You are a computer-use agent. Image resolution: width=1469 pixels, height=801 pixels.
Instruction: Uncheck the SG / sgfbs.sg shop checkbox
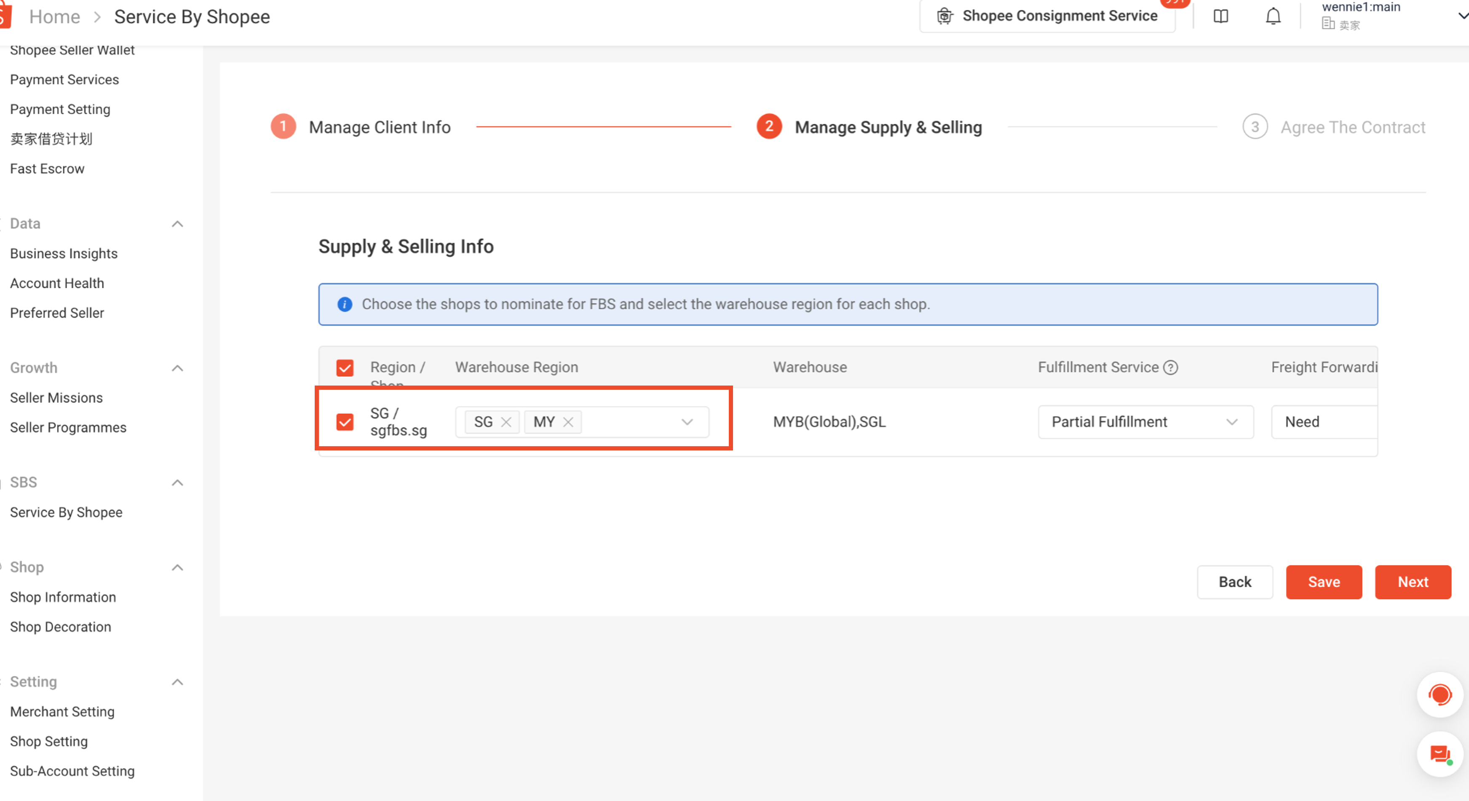click(x=345, y=422)
